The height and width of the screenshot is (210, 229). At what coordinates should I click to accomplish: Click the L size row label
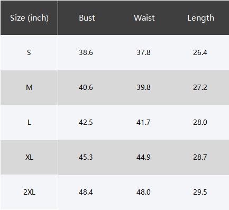pos(29,122)
